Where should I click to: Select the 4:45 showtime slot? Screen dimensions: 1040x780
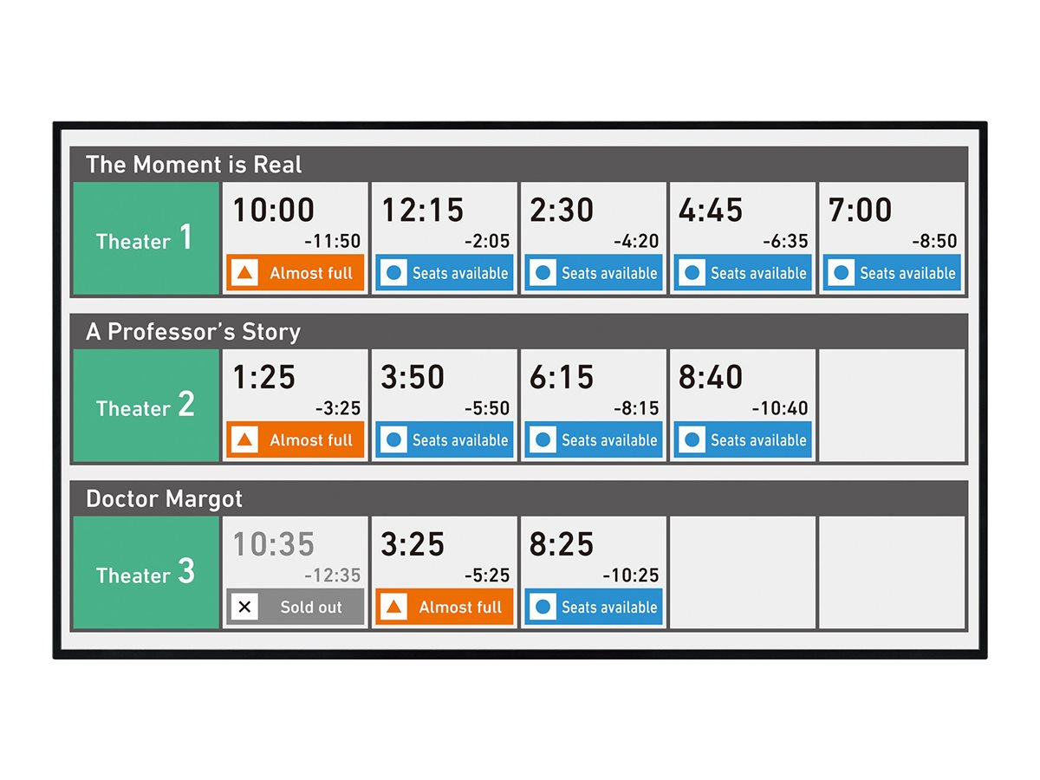743,238
